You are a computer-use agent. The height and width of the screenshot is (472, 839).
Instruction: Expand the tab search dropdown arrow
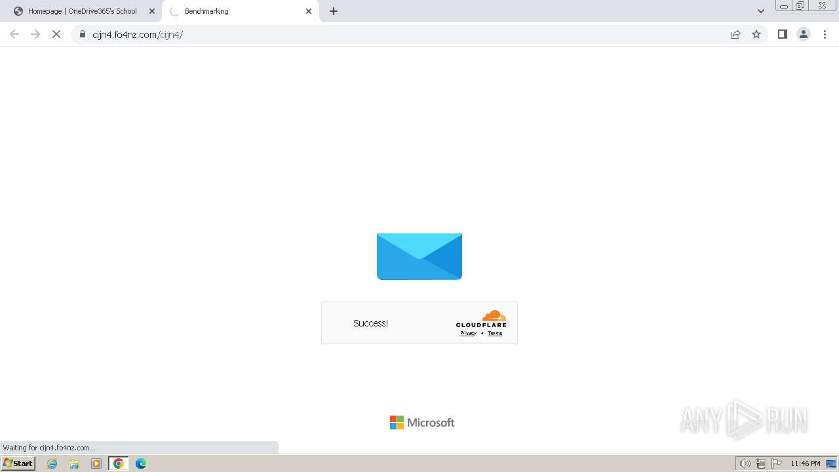(x=761, y=11)
